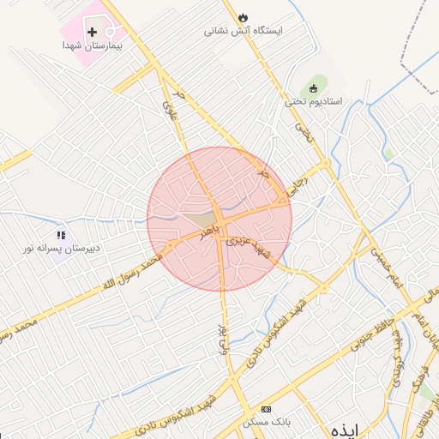Click the small green park area
Screen dimensions: 439x439
click(388, 154)
